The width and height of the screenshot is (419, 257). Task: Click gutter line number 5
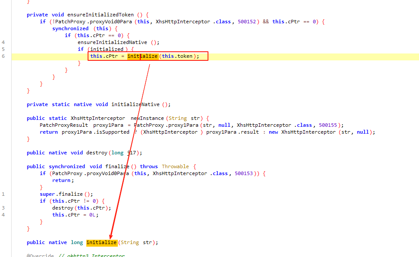coord(3,49)
